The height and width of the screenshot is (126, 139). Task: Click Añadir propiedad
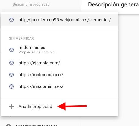click(35, 107)
